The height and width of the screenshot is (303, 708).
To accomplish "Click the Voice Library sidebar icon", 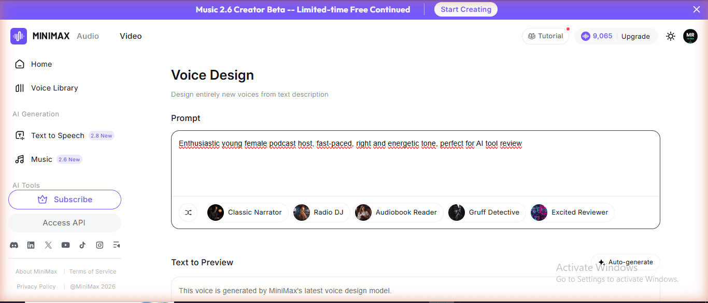I will pos(20,88).
